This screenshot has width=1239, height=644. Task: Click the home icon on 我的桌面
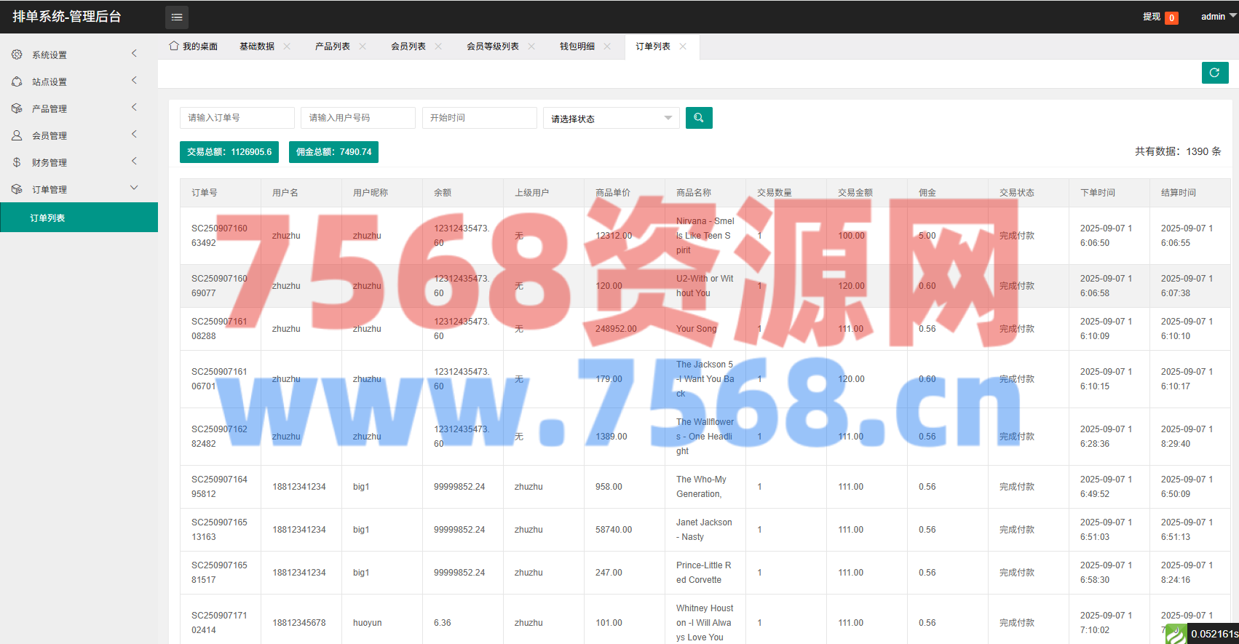click(x=174, y=46)
